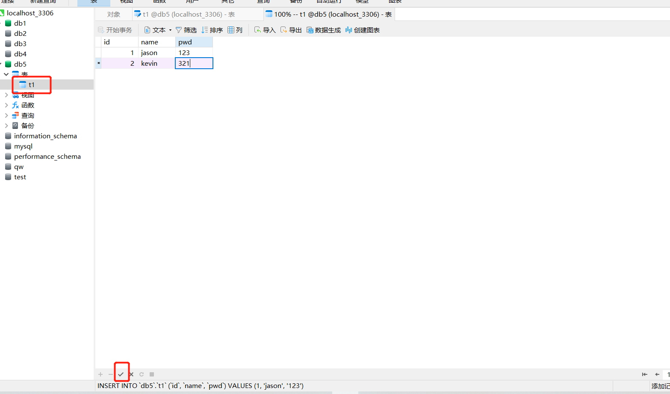The image size is (670, 394).
Task: Switch to the 对象 tab
Action: tap(114, 15)
